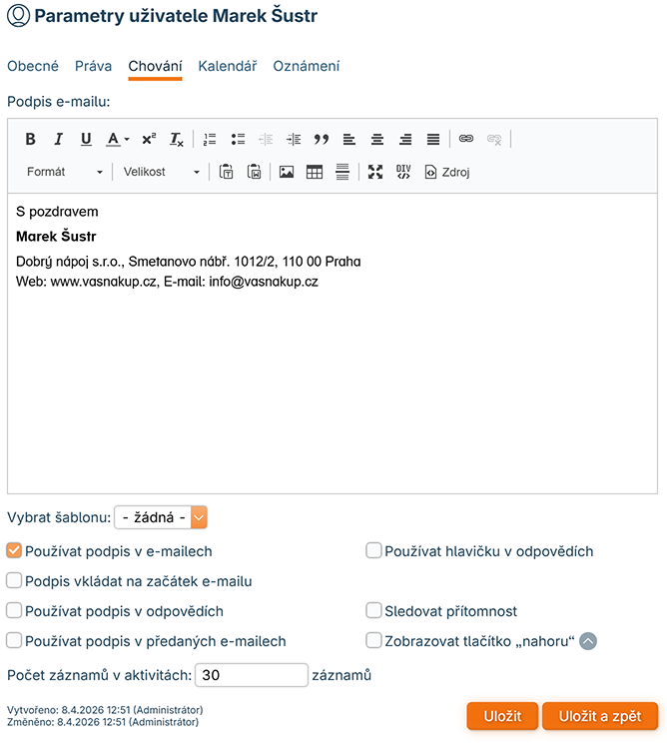
Task: Click the round scroll-up arrow icon
Action: pos(588,641)
